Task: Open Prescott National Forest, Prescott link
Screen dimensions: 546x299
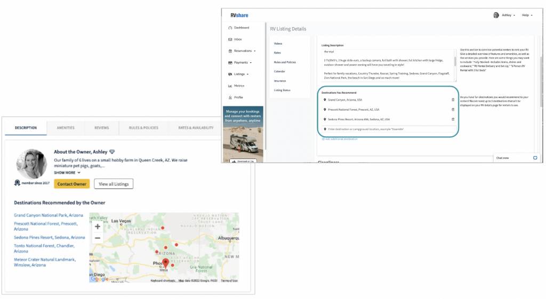Action: click(x=46, y=227)
